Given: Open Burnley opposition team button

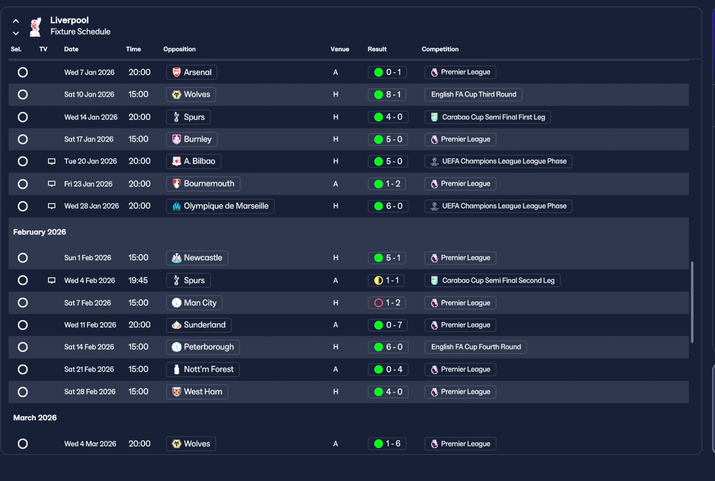Looking at the screenshot, I should (x=192, y=139).
